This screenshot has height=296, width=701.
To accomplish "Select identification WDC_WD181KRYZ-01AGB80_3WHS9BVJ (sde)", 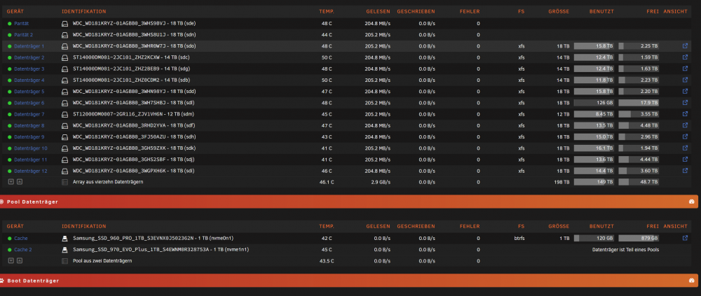I will pyautogui.click(x=134, y=24).
